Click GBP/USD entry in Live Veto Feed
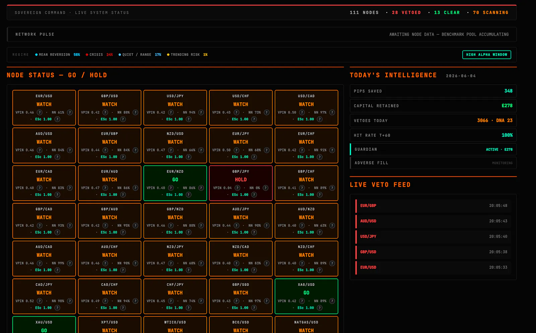Image resolution: width=536 pixels, height=333 pixels. [x=433, y=252]
